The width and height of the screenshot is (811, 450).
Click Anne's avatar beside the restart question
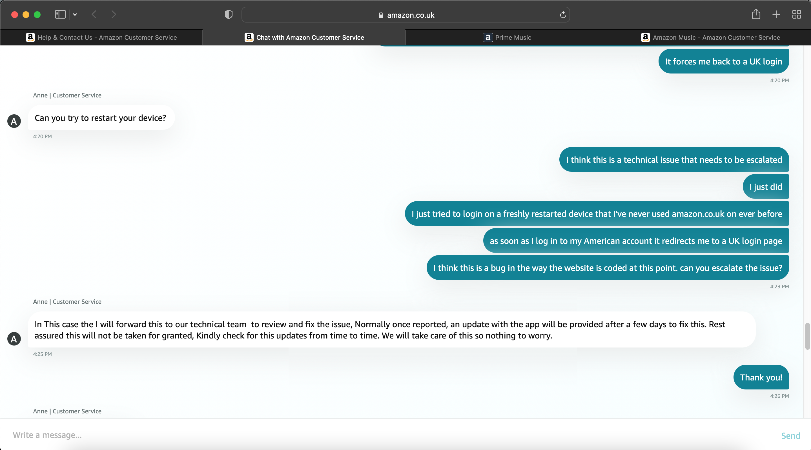click(14, 121)
